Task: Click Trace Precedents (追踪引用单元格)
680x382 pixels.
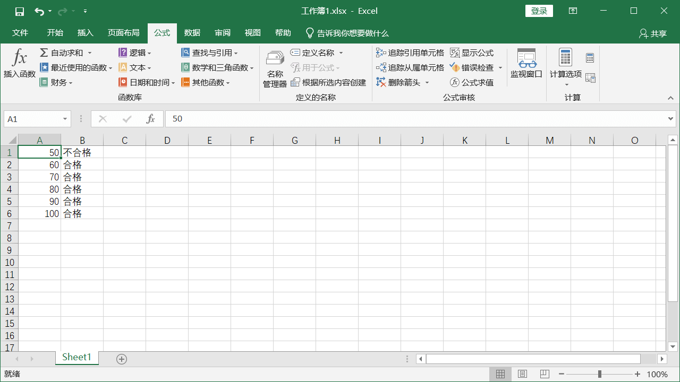Action: click(x=410, y=53)
